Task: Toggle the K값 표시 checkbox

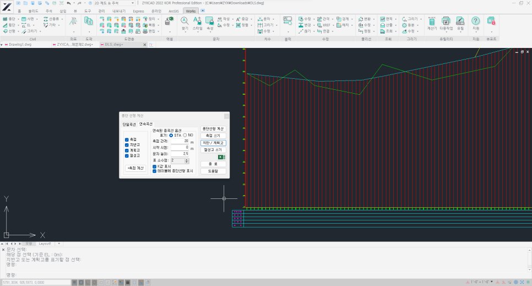Action: [x=154, y=166]
